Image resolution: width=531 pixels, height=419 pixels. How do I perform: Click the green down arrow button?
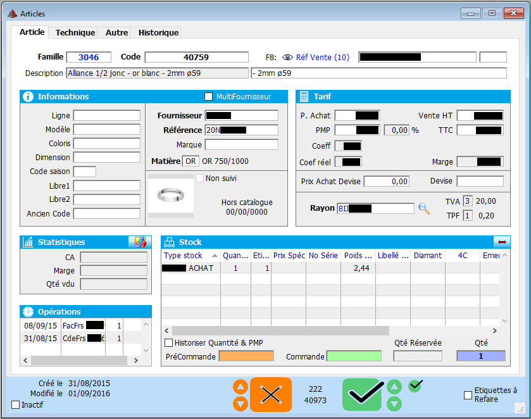pyautogui.click(x=394, y=403)
